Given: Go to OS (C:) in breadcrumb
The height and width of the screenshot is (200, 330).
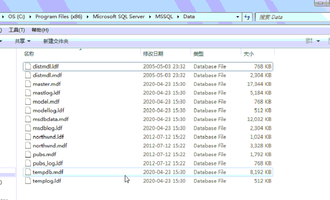Looking at the screenshot, I should 17,17.
